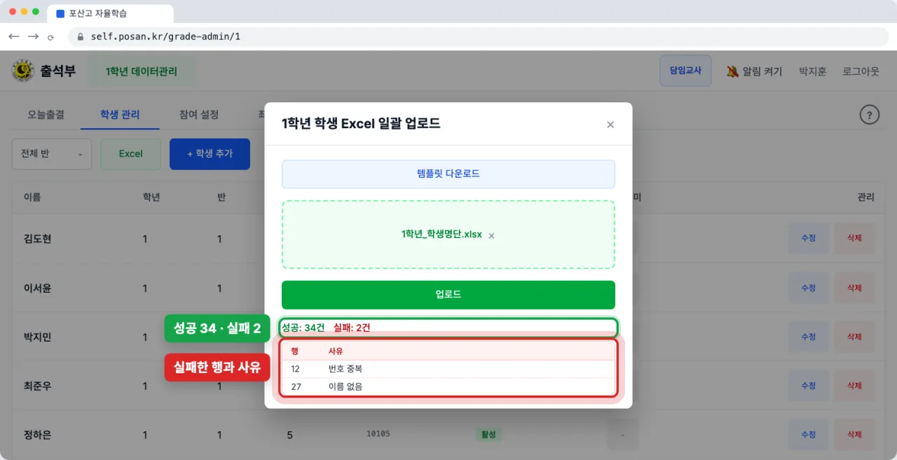Click student name 정하은
897x460 pixels.
click(38, 435)
